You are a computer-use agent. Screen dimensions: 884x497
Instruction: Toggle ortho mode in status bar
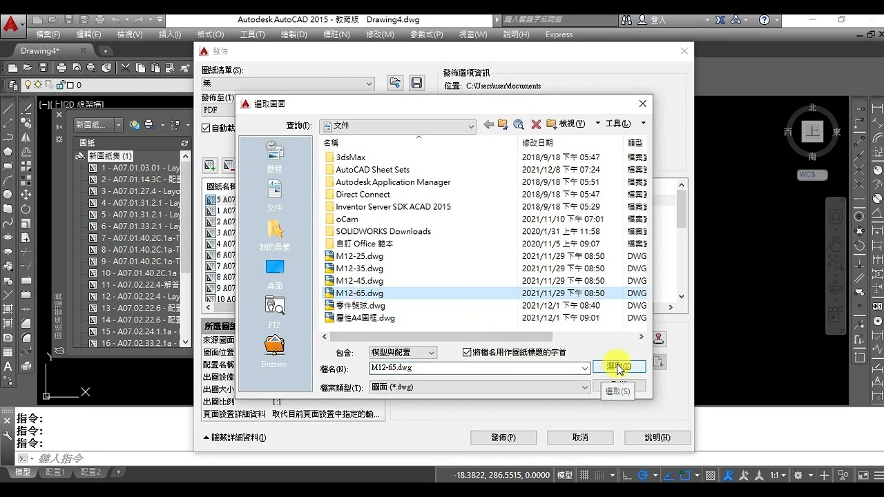(627, 475)
